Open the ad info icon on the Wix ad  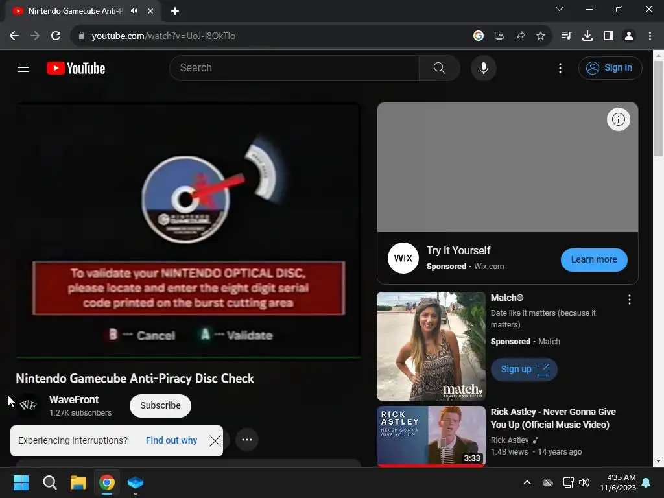point(618,119)
